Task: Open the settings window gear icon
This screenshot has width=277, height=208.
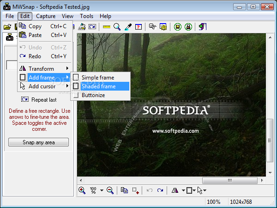Action: click(163, 27)
